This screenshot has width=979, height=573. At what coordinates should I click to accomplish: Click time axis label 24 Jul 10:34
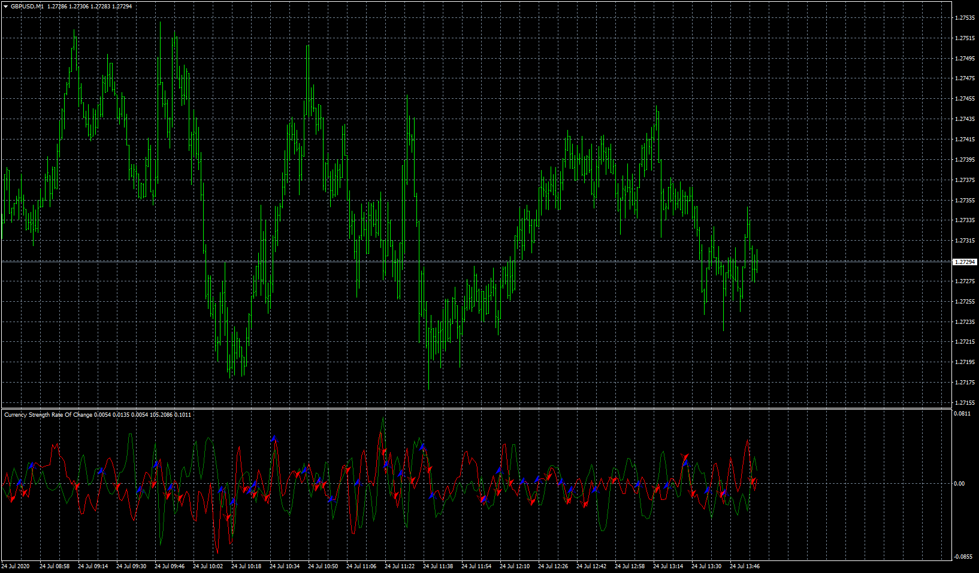click(x=285, y=566)
